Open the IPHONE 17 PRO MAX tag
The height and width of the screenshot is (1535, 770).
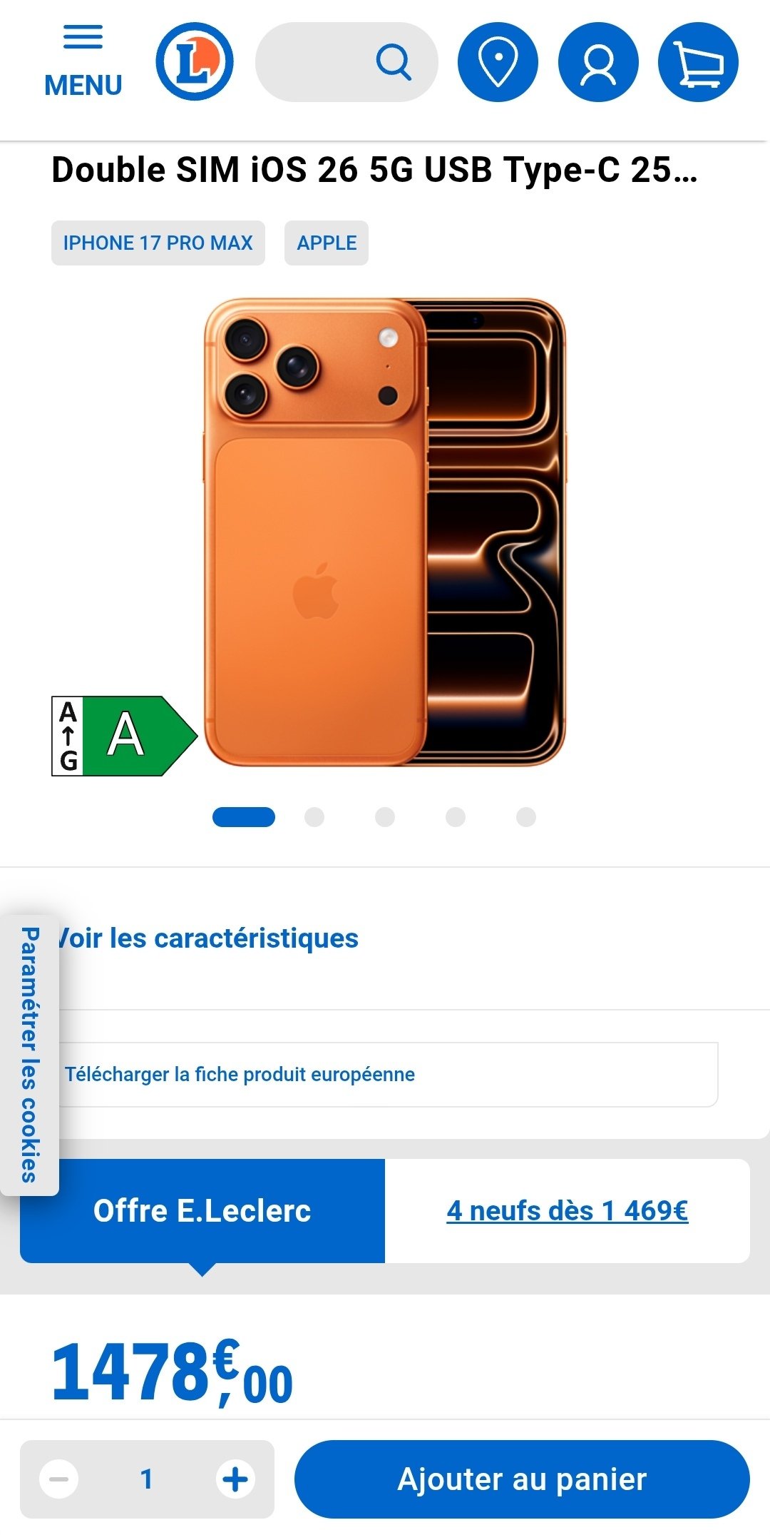pyautogui.click(x=158, y=243)
